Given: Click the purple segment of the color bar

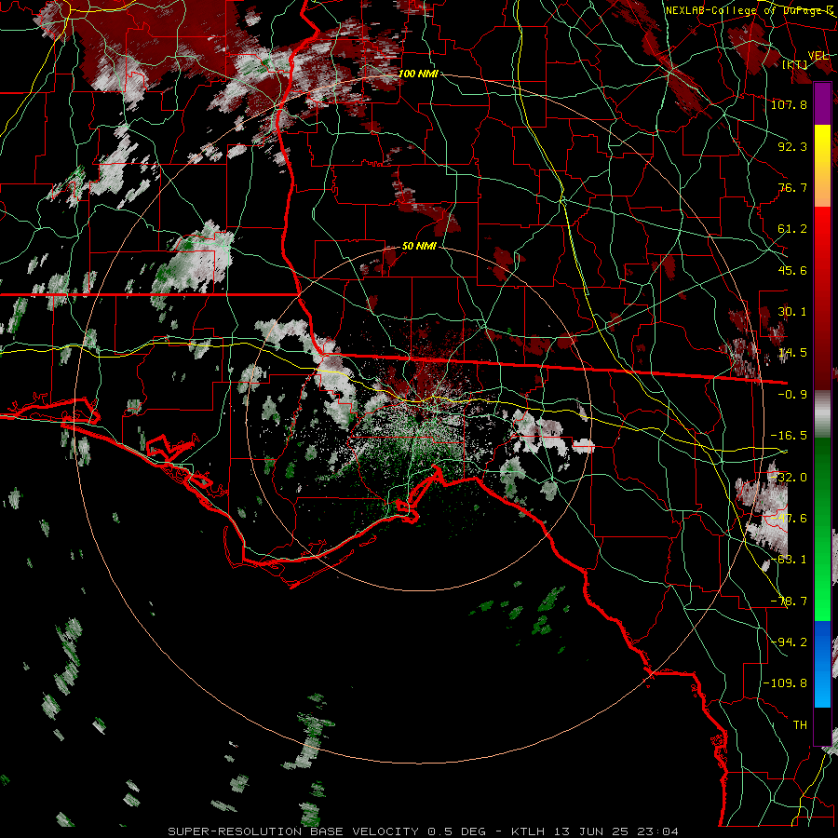Looking at the screenshot, I should click(822, 103).
